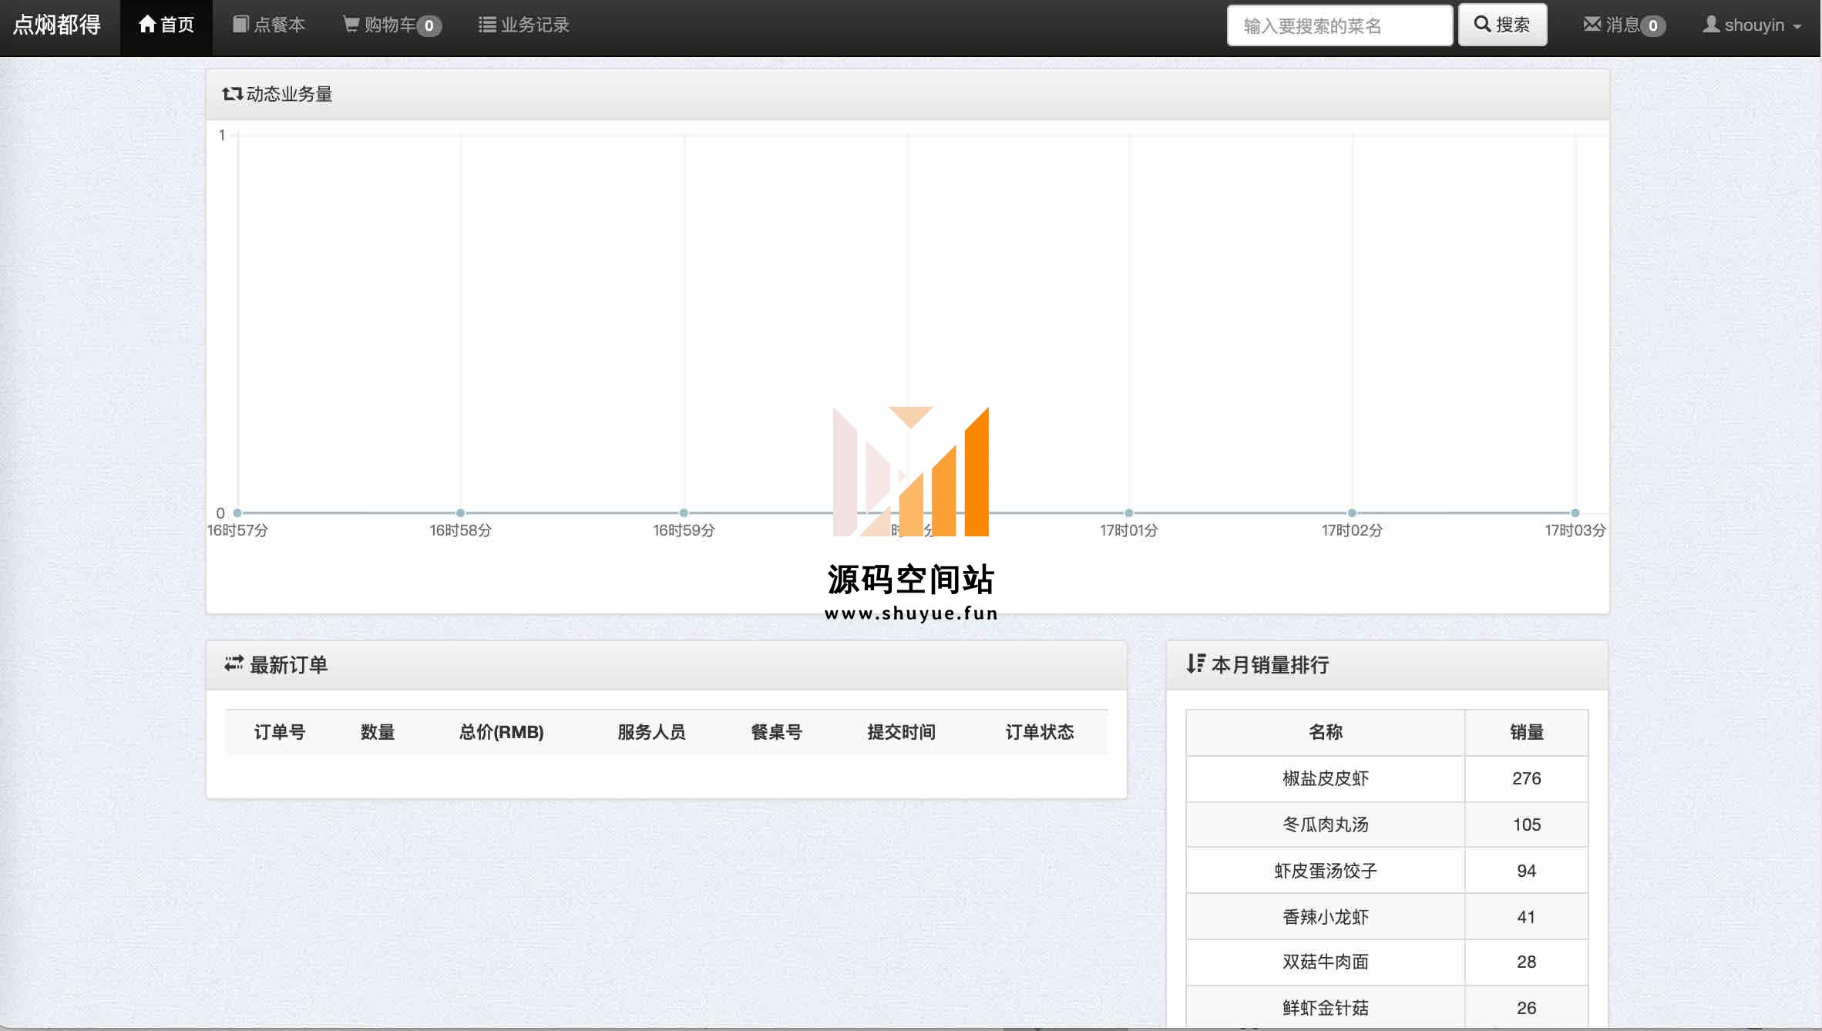Click the 最新订单 panel title
This screenshot has height=1031, width=1822.
pos(289,665)
